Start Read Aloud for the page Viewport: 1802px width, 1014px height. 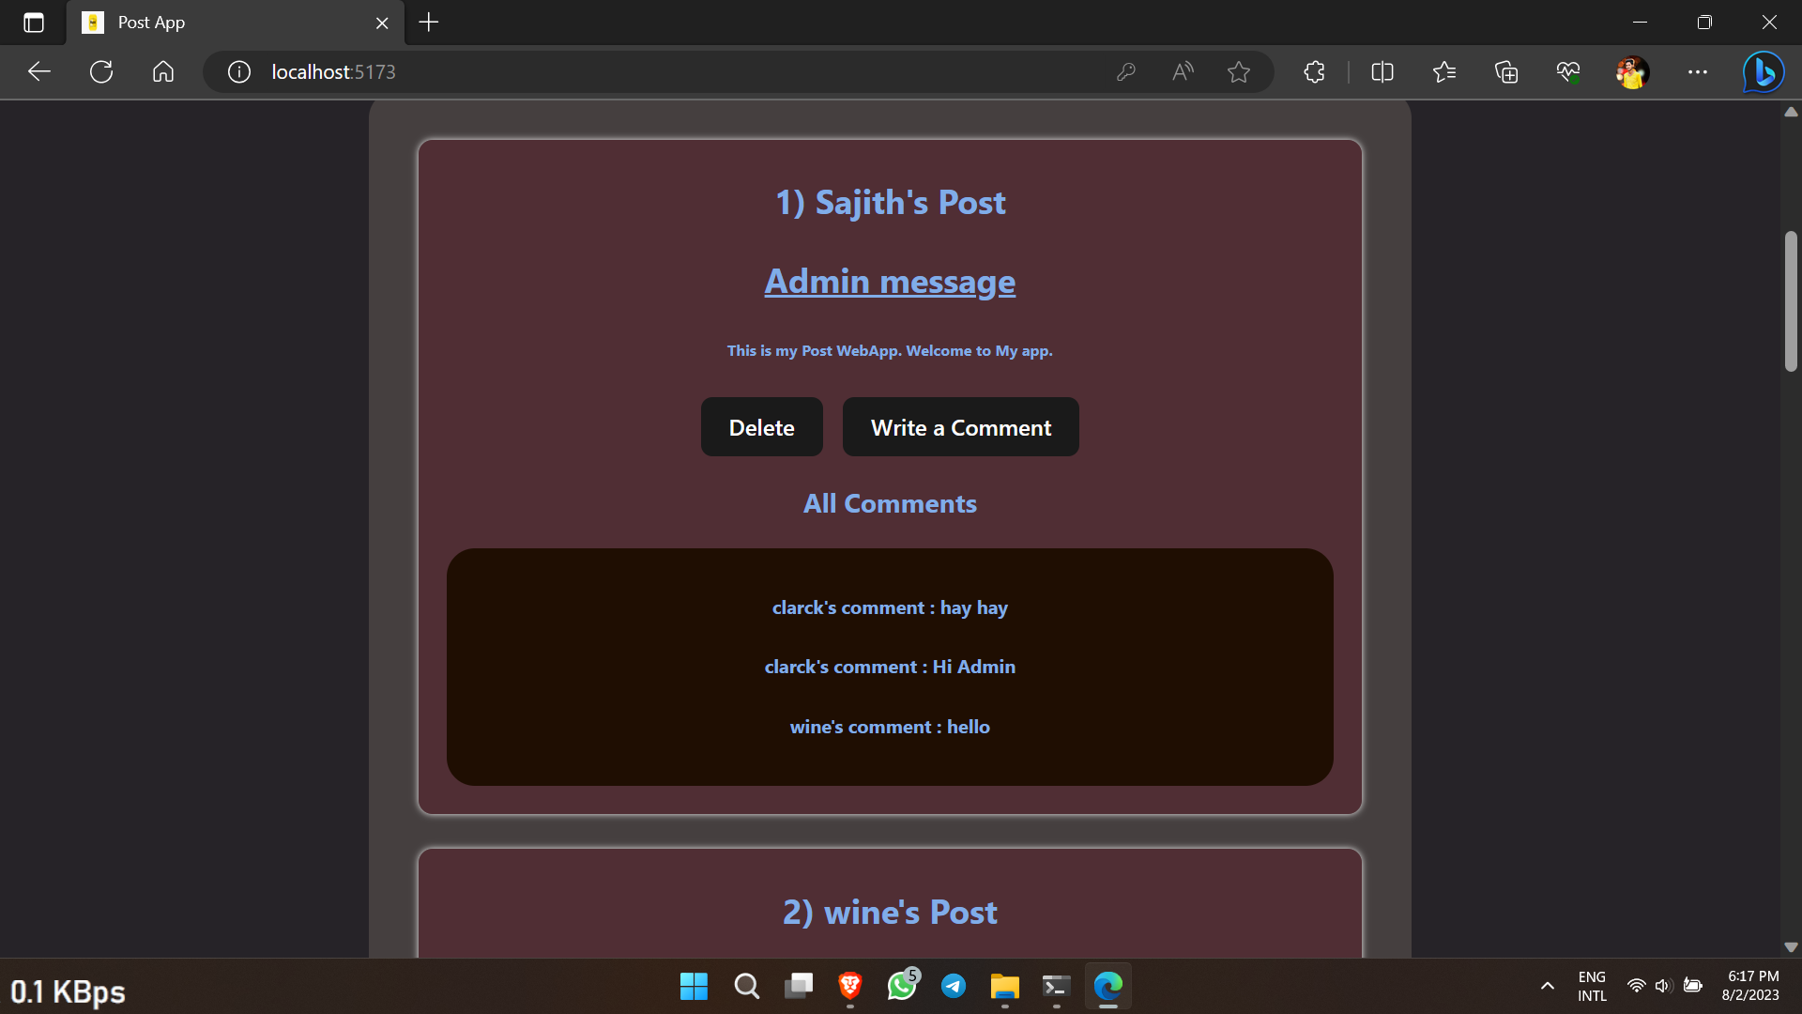[x=1182, y=71]
